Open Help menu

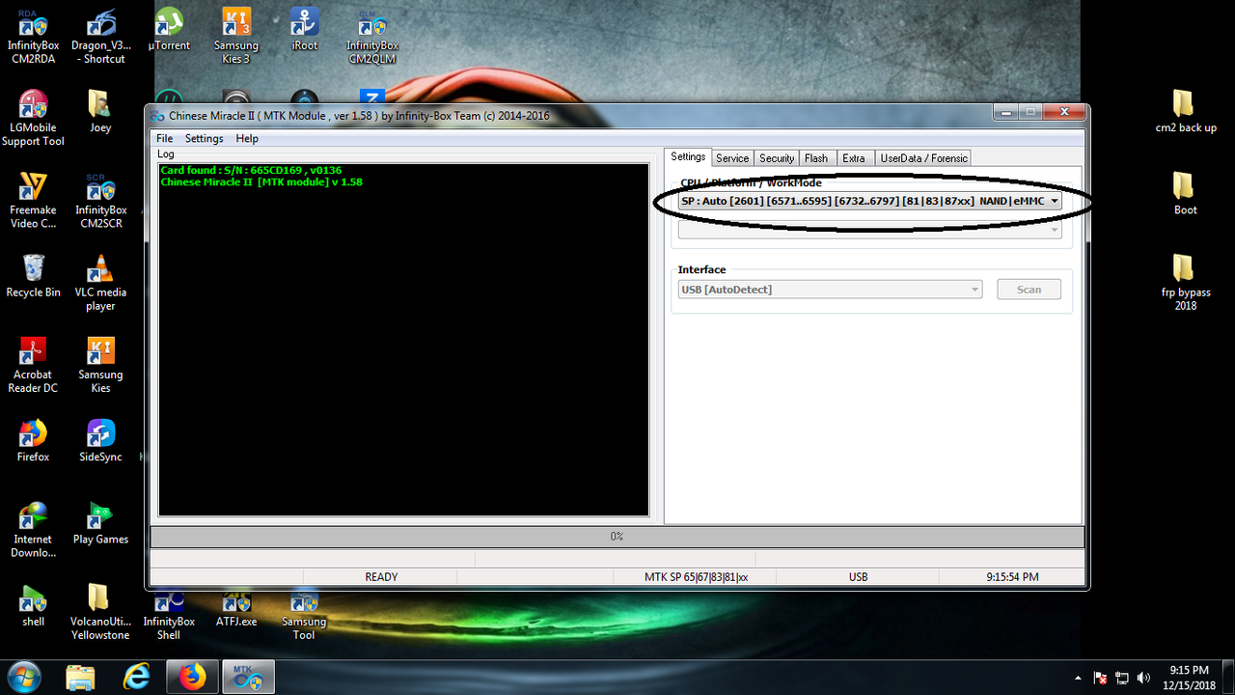pos(247,138)
